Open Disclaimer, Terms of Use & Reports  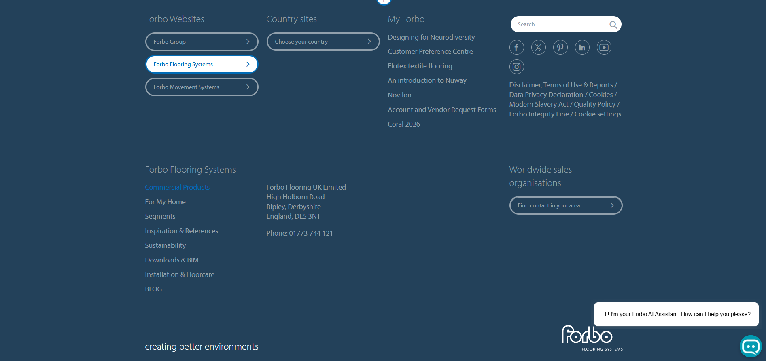click(x=561, y=85)
